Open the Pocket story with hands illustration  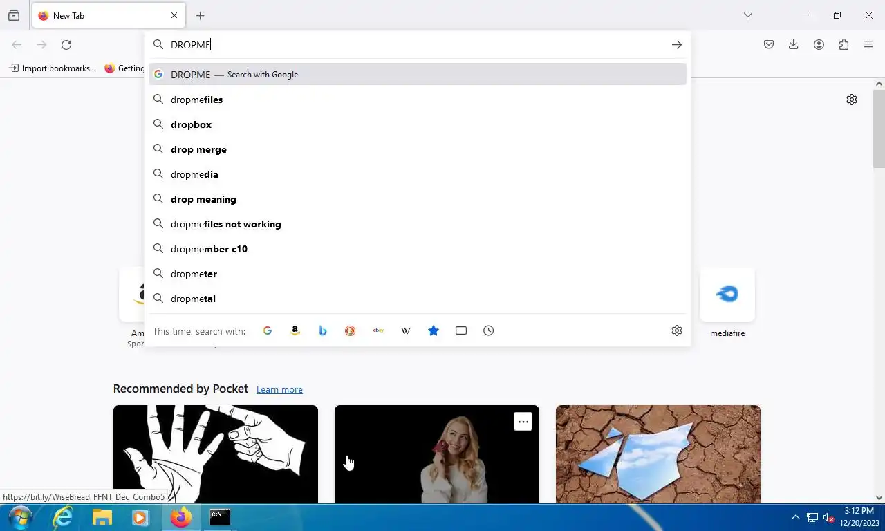pyautogui.click(x=216, y=454)
